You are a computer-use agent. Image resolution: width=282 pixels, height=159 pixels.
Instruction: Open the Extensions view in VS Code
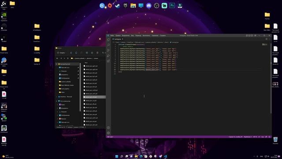[x=108, y=61]
